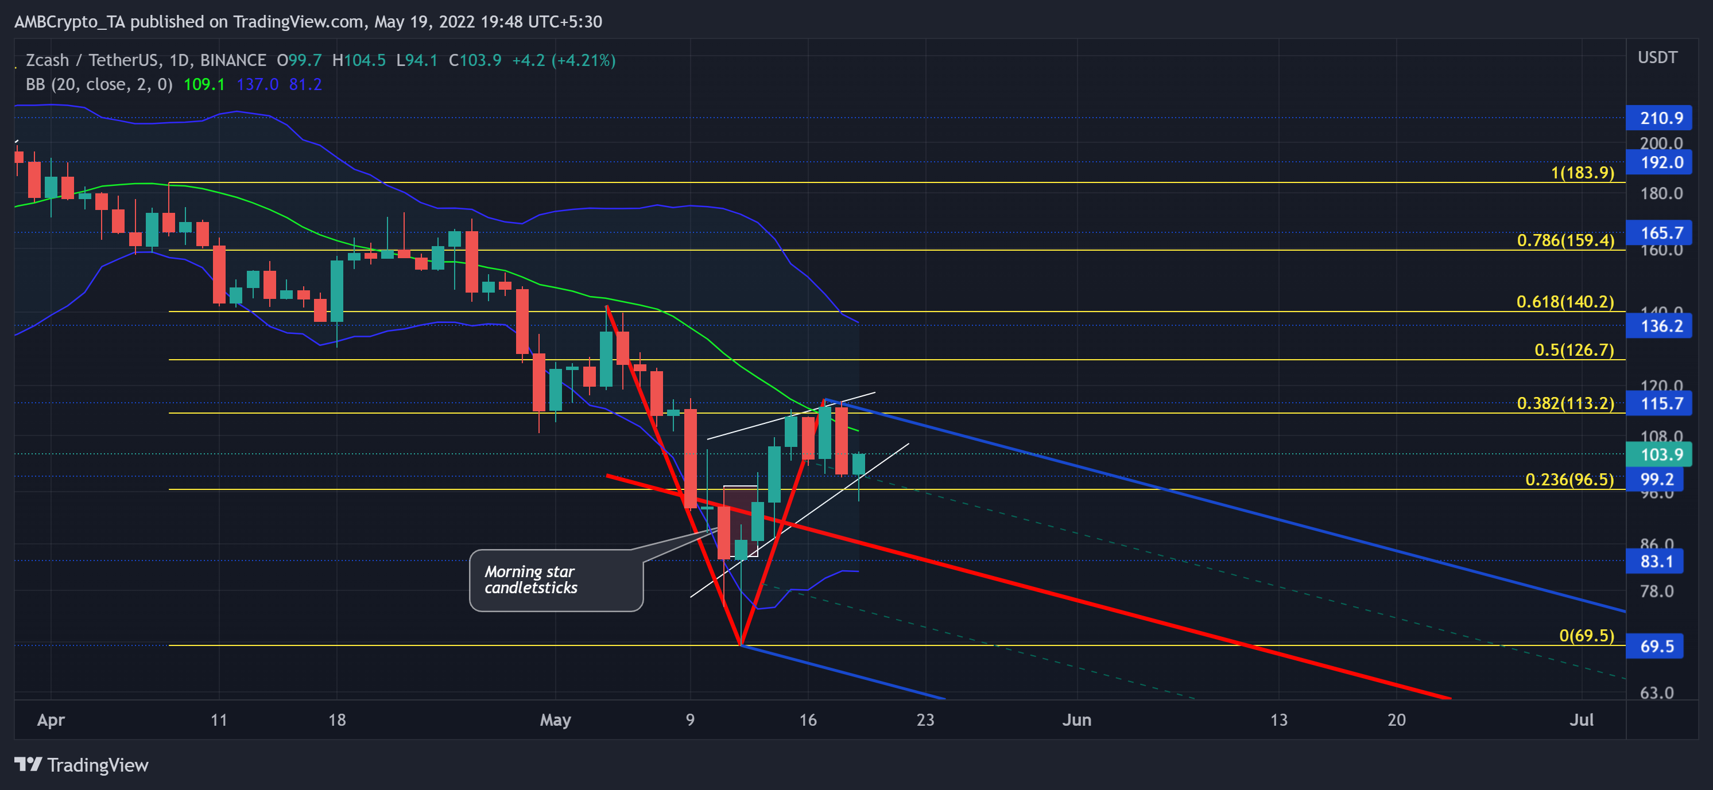
Task: Click the 0(69.5) Fibonacci level label
Action: pyautogui.click(x=1587, y=636)
